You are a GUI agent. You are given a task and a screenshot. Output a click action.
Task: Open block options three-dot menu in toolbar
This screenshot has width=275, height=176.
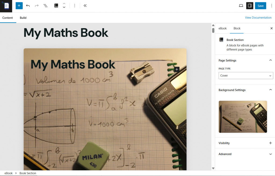pyautogui.click(x=75, y=6)
